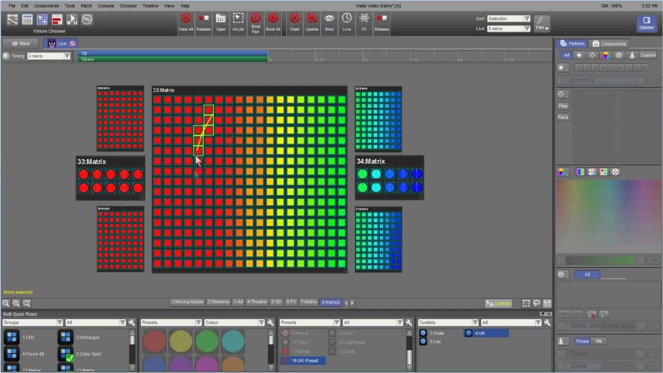Viewport: 663px width, 373px height.
Task: Toggle the Blind eye icon in toolbar
Action: pos(329,18)
